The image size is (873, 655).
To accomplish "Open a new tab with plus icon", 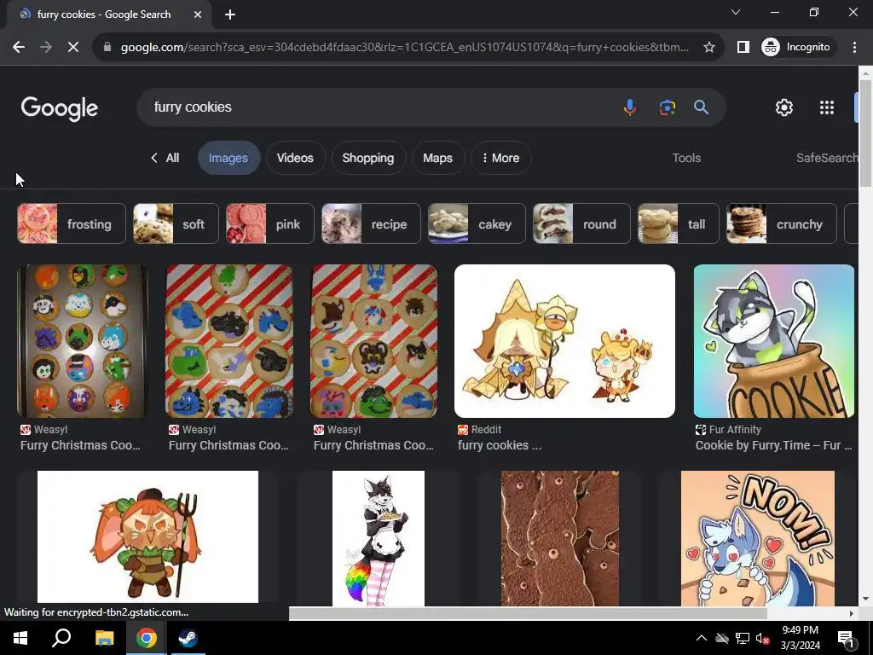I will (x=230, y=15).
